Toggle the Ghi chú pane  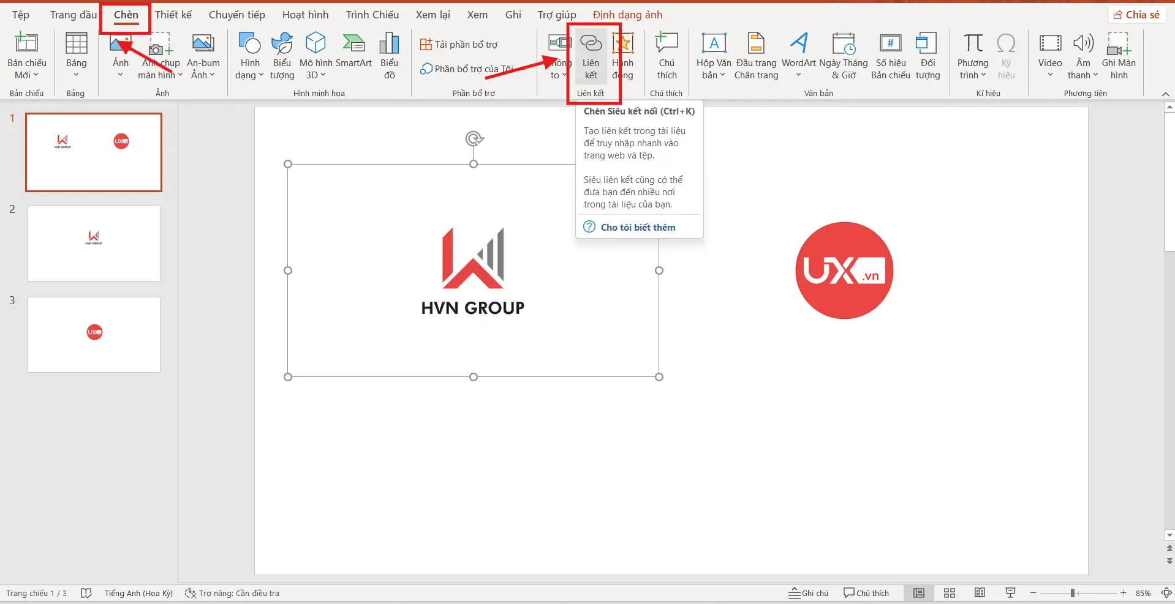click(807, 592)
